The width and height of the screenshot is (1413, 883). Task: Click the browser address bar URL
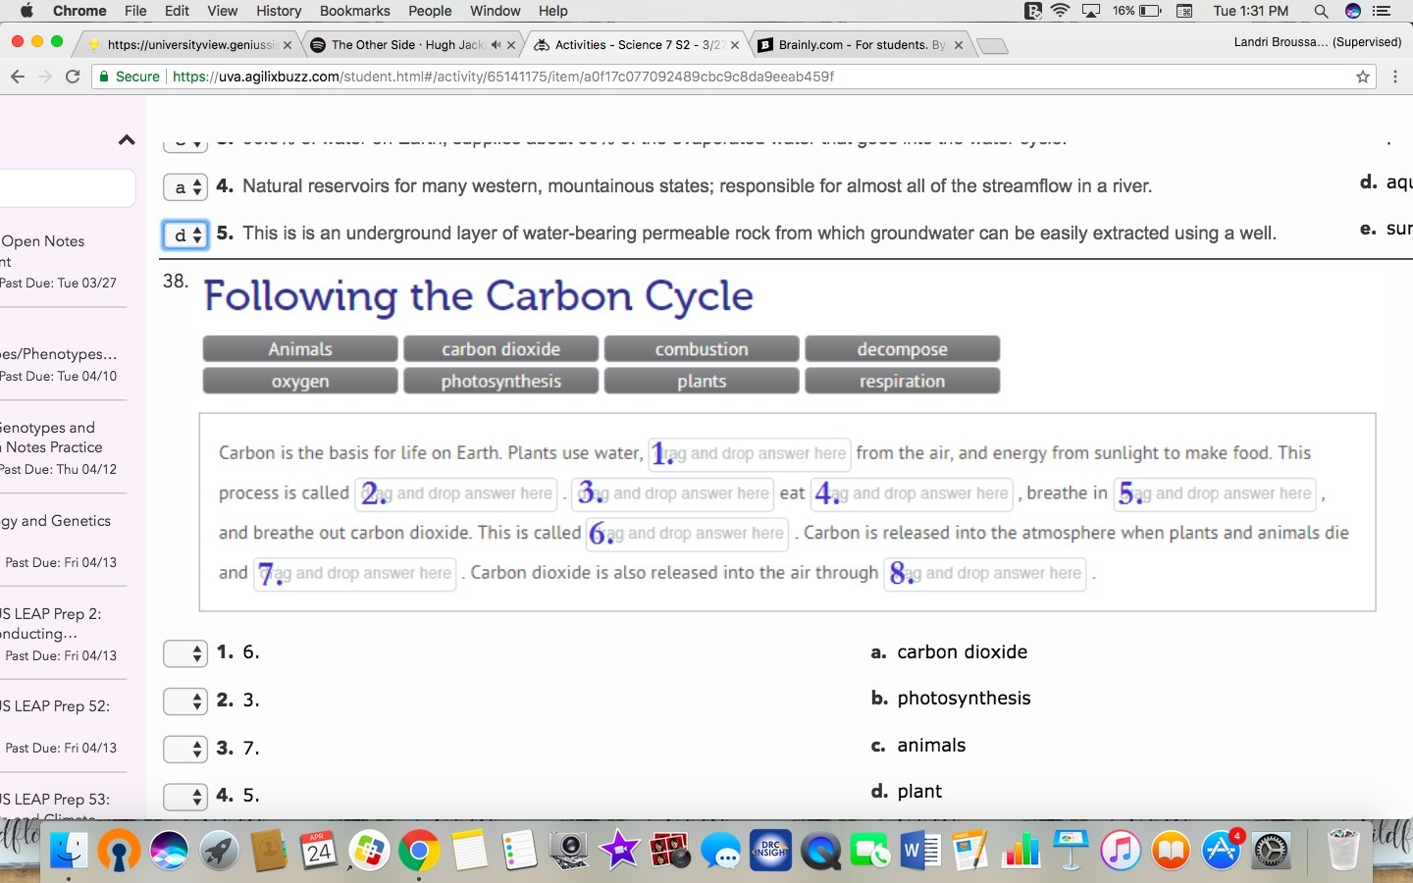tap(502, 77)
